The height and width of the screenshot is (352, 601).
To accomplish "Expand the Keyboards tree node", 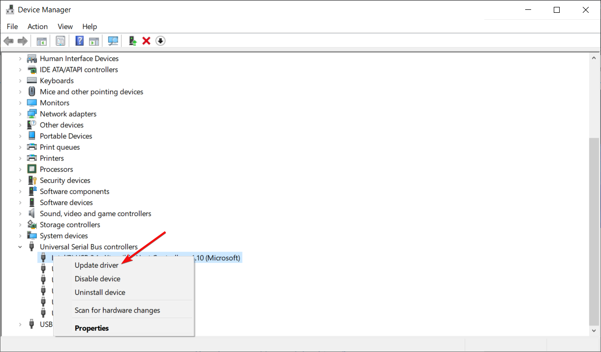I will (20, 81).
